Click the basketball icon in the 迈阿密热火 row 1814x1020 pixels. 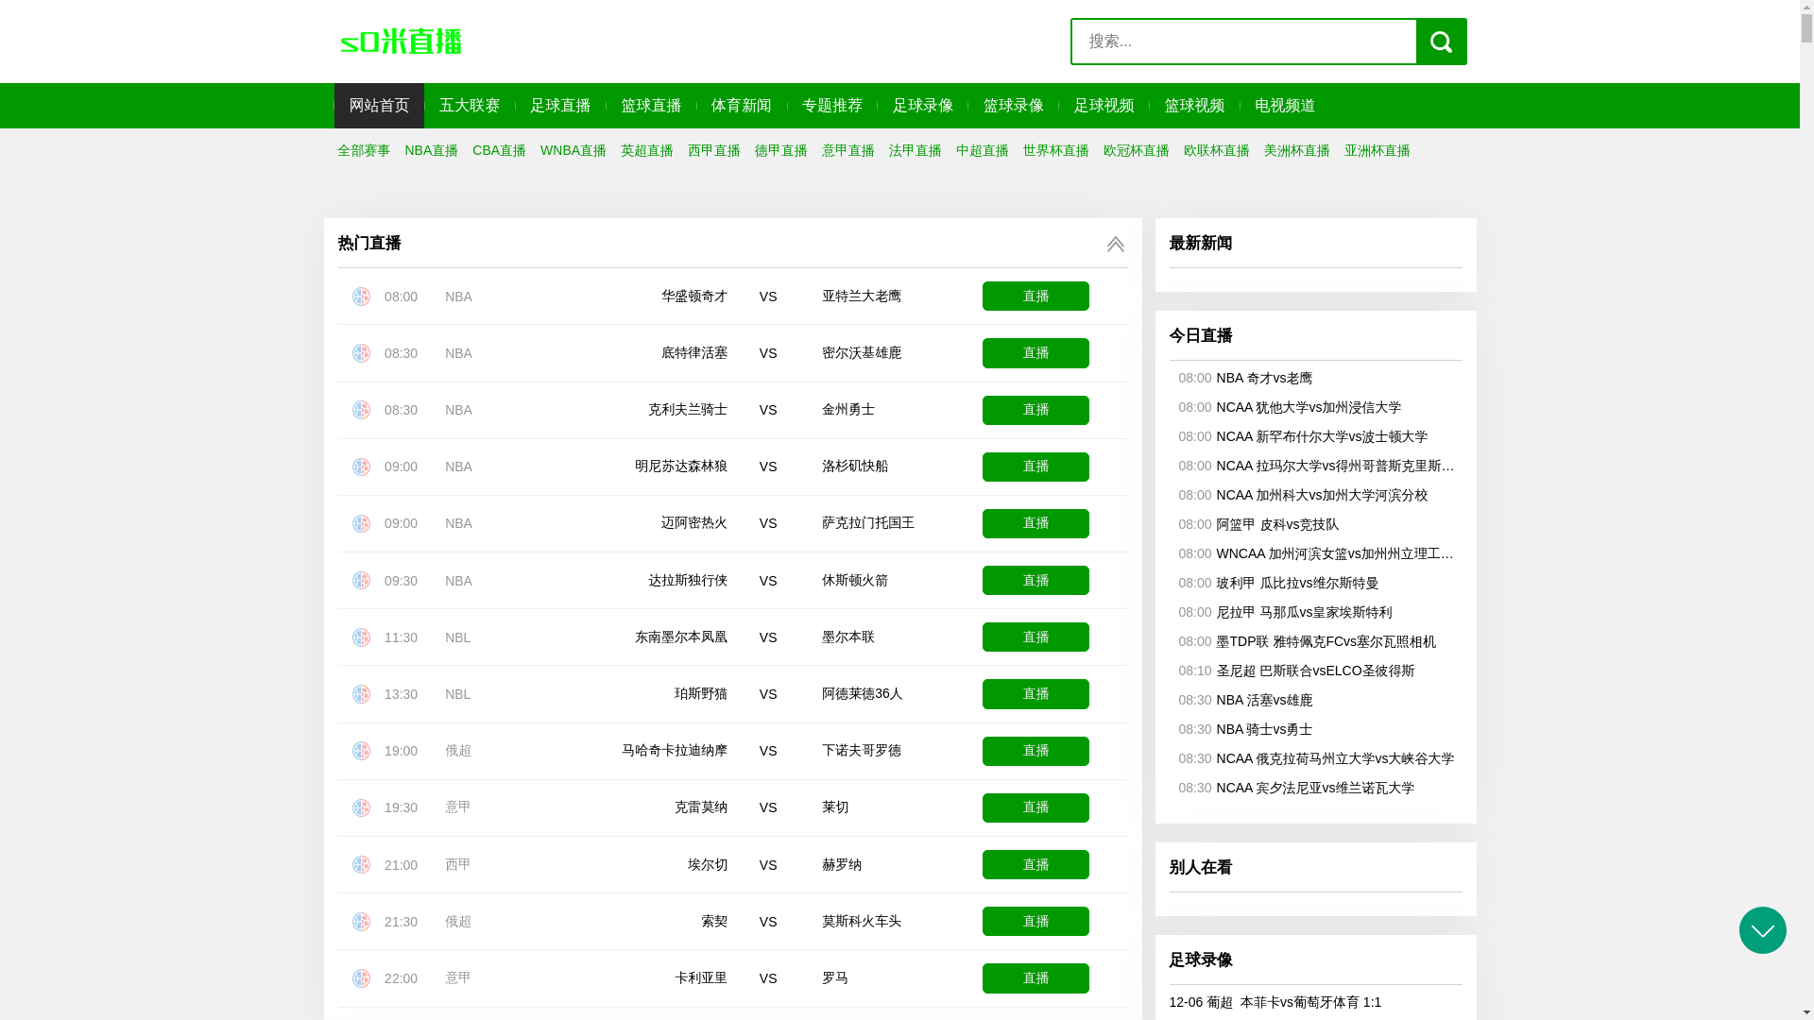361,523
